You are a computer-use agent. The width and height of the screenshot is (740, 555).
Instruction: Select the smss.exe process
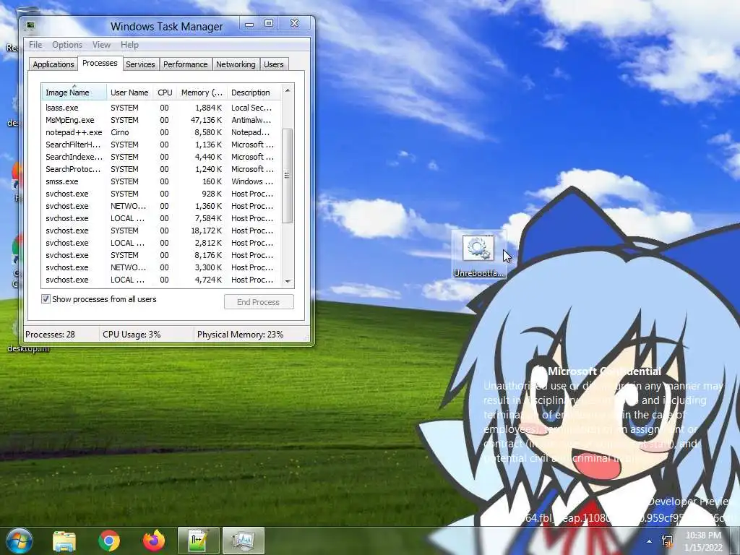(160, 181)
